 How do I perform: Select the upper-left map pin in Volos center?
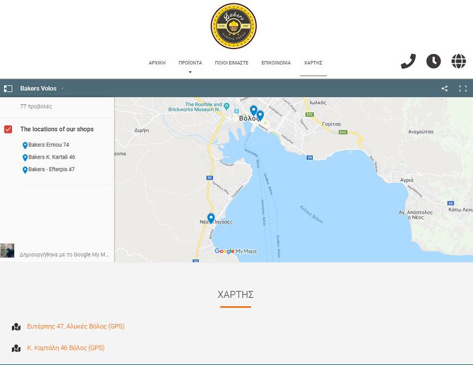(x=254, y=111)
